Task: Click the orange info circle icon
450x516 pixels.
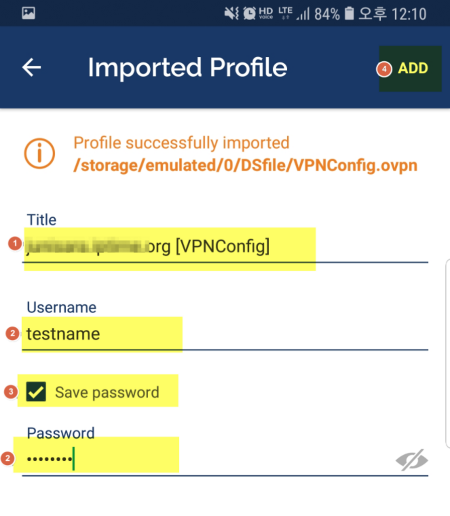Action: tap(39, 153)
